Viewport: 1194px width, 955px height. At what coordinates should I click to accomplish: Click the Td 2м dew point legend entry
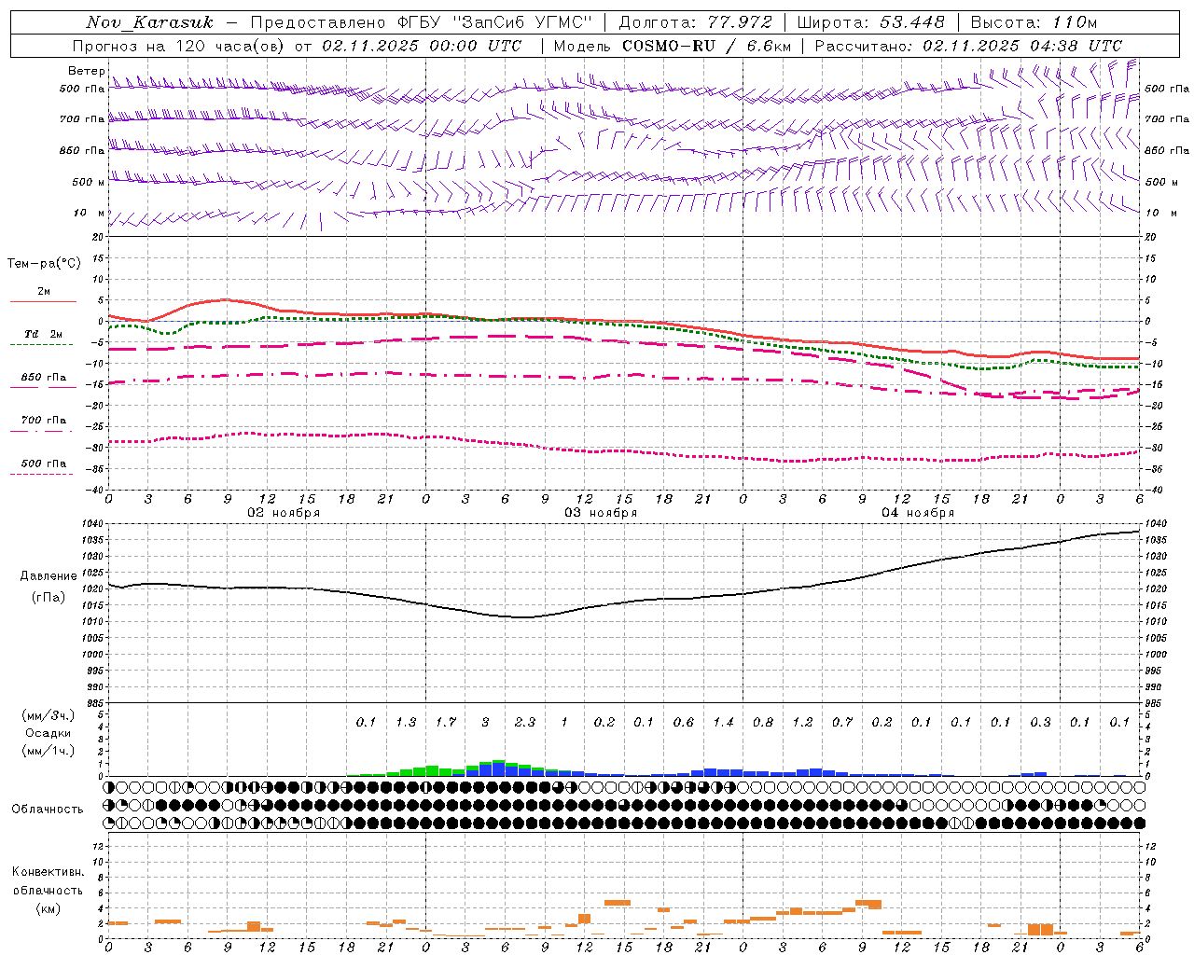click(x=43, y=334)
